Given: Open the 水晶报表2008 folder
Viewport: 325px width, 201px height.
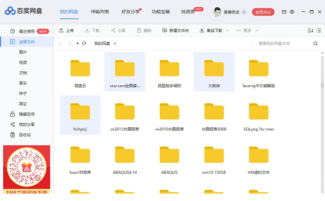Looking at the screenshot, I should click(x=214, y=115).
